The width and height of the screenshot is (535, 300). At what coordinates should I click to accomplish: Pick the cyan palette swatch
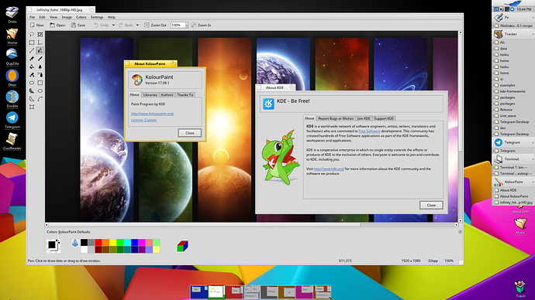point(128,242)
